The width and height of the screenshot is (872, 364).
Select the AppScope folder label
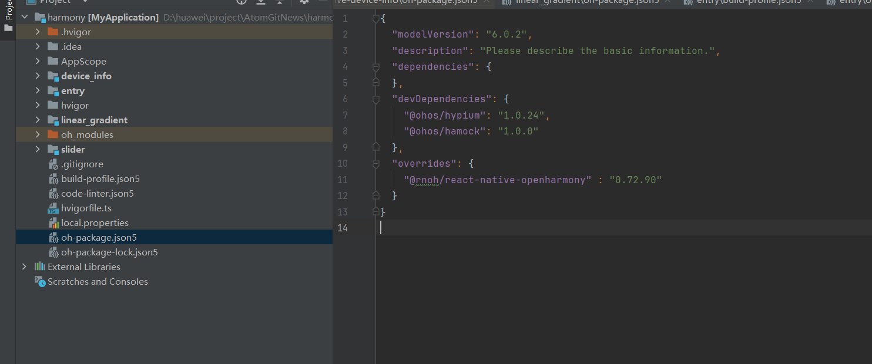(x=83, y=61)
